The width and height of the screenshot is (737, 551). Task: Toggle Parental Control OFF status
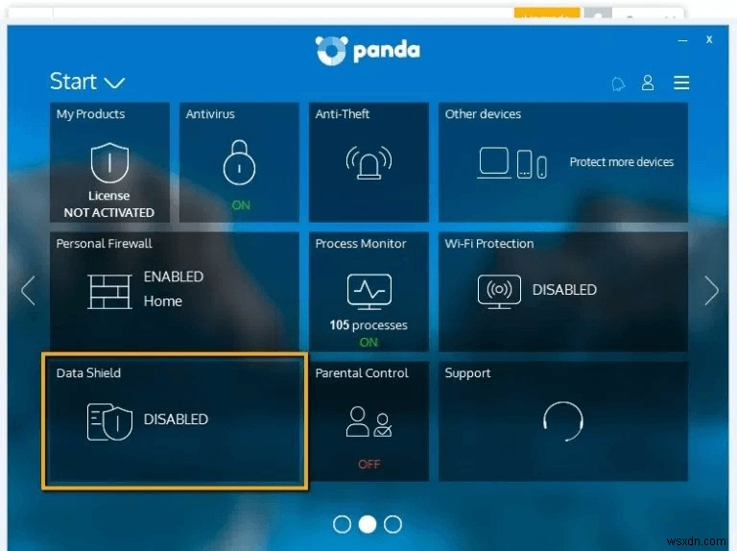[x=368, y=465]
